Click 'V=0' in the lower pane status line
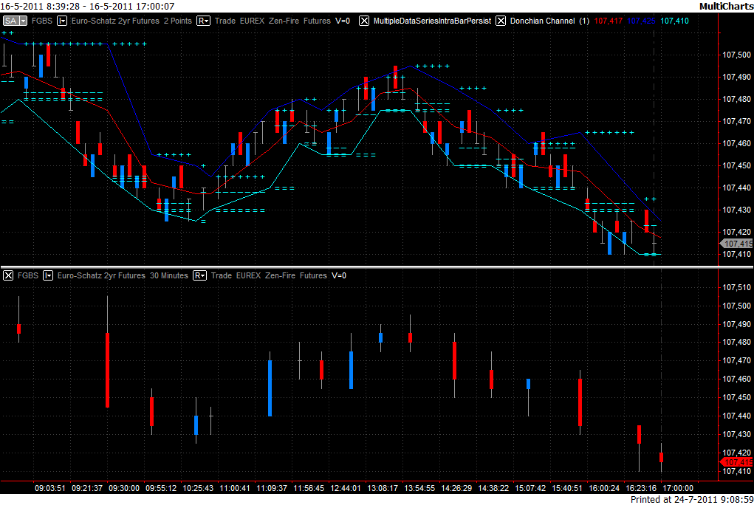Viewport: 754px width, 505px height. (x=338, y=275)
